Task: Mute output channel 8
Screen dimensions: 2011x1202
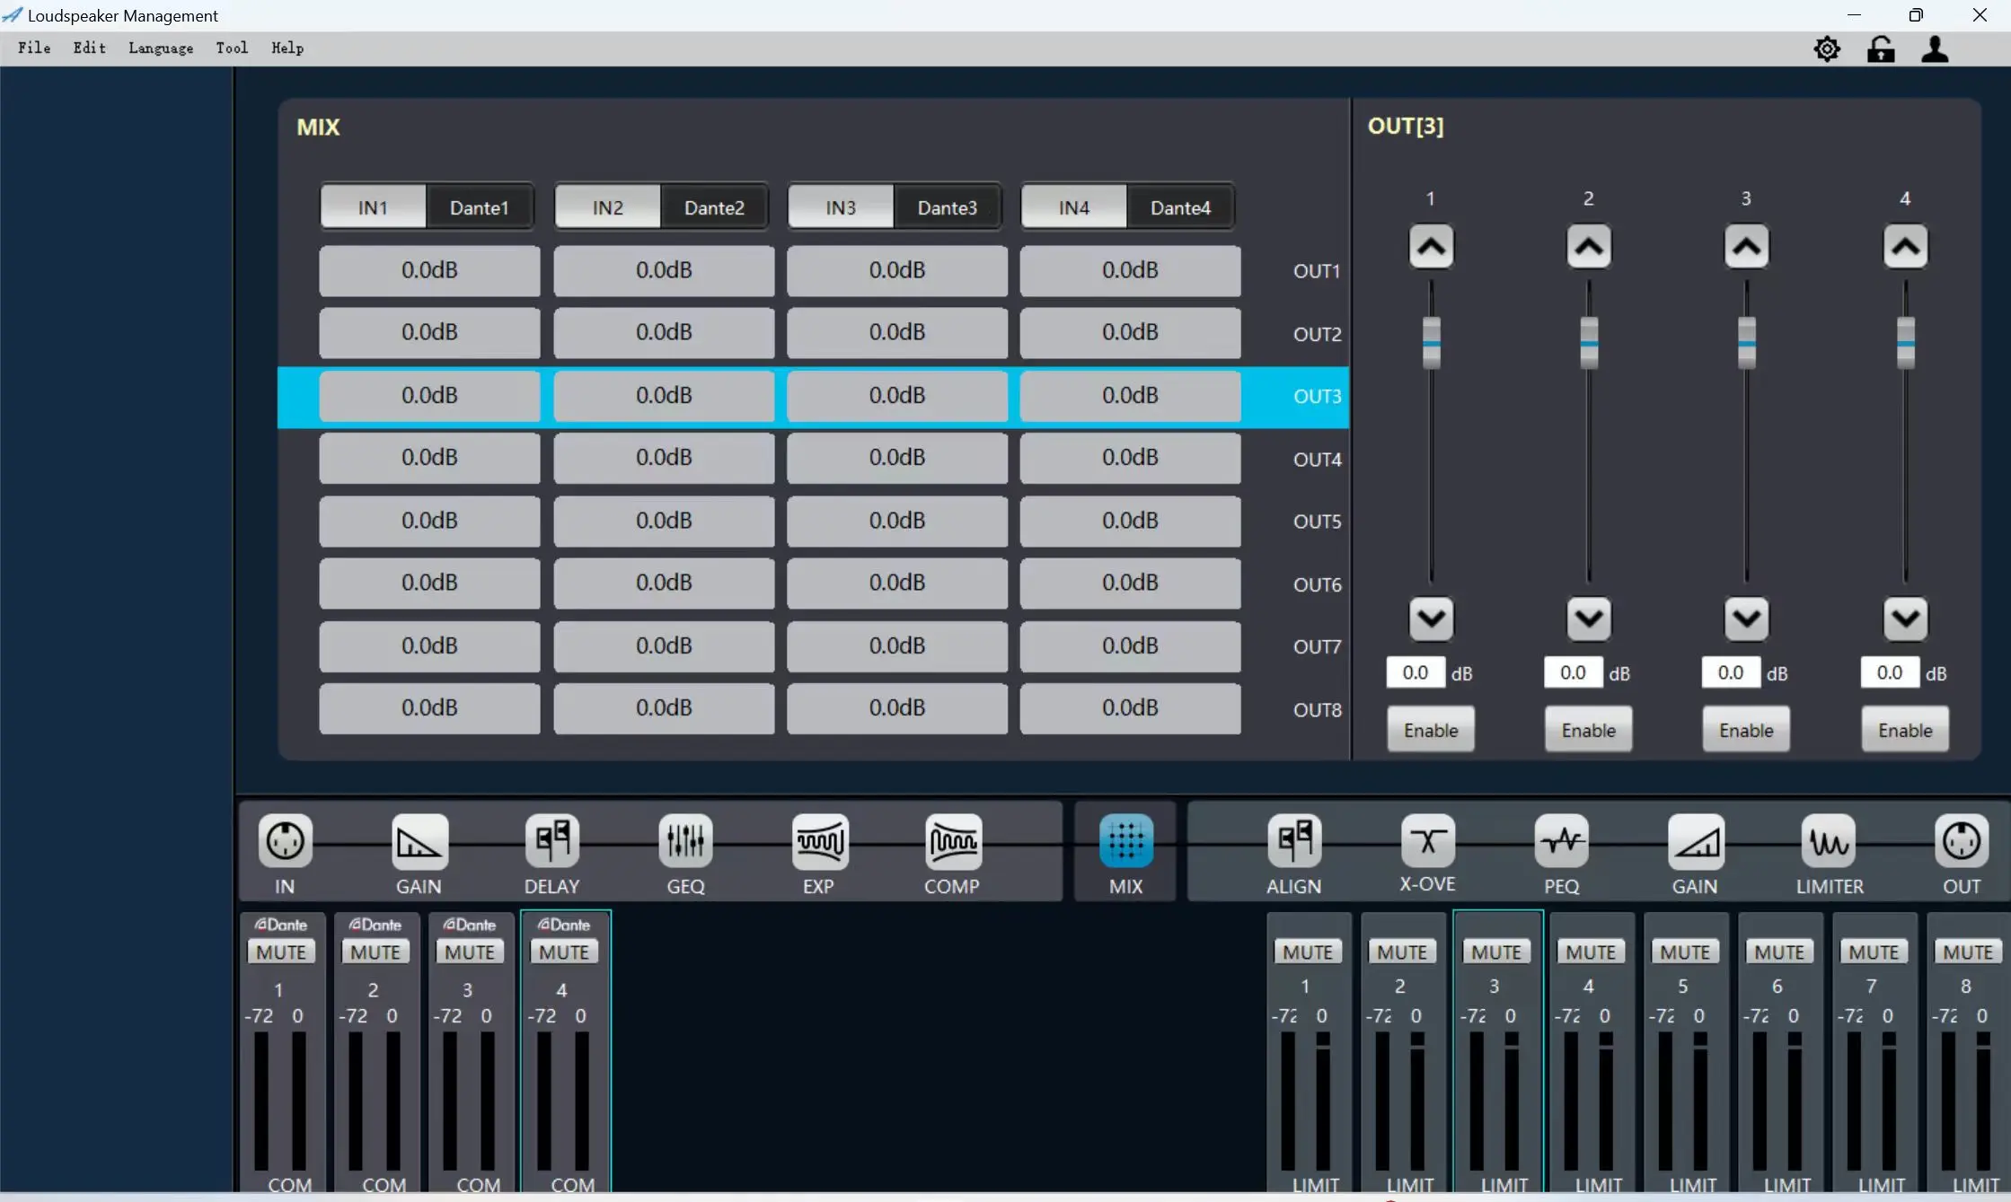Action: click(x=1968, y=952)
